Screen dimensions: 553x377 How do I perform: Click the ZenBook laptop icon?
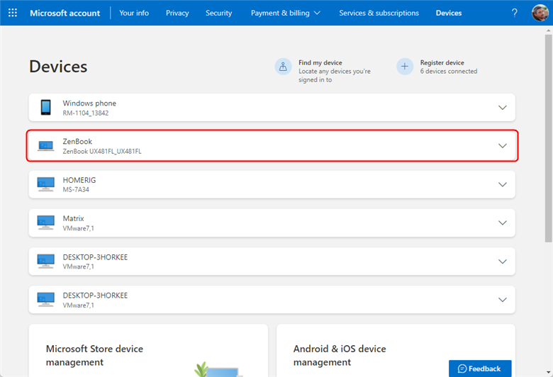pos(46,146)
